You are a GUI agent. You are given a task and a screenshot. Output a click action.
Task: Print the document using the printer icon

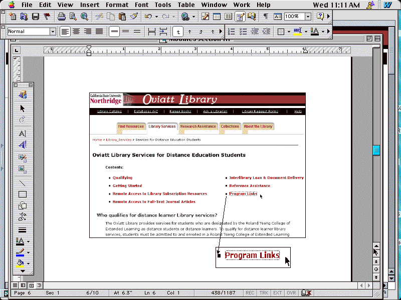(x=62, y=16)
